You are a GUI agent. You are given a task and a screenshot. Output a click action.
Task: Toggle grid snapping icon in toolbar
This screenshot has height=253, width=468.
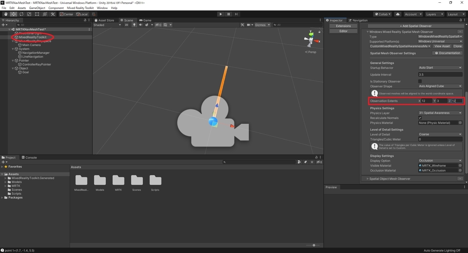pos(94,14)
